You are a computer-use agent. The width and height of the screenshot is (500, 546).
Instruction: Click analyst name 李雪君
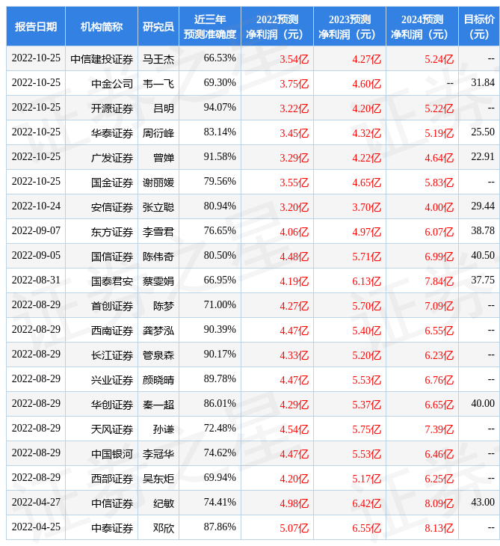tap(158, 233)
